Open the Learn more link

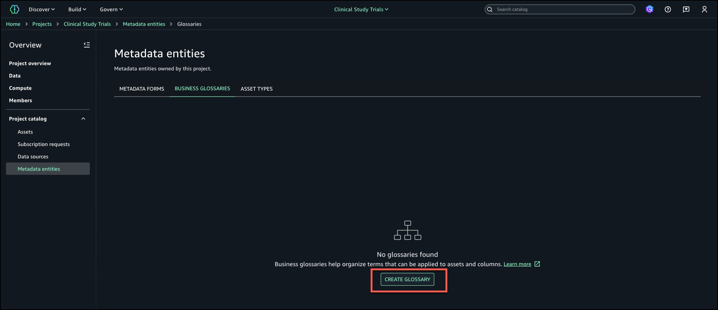[517, 264]
